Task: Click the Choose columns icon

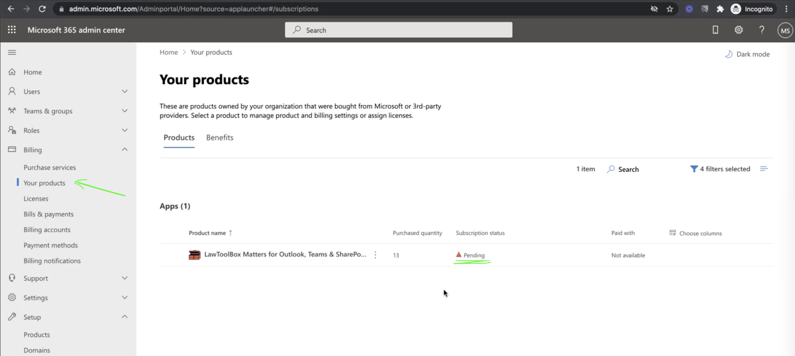Action: click(673, 233)
